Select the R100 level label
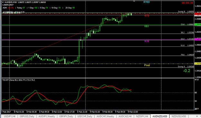Screen dimensions: 201x118 coord(147,2)
